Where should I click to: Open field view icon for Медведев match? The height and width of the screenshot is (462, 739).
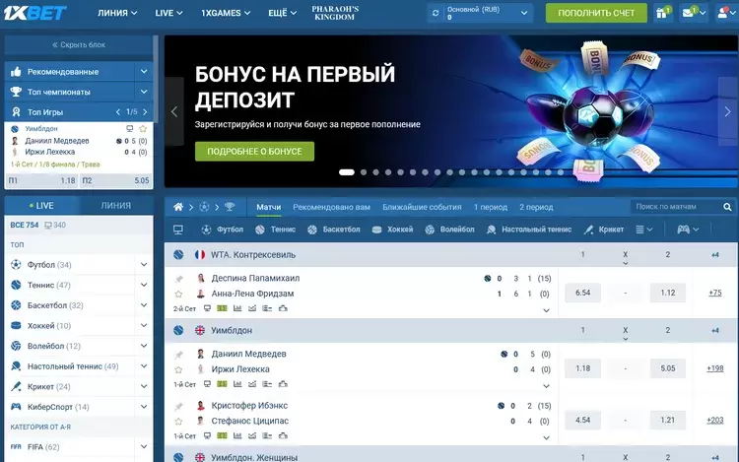point(222,384)
